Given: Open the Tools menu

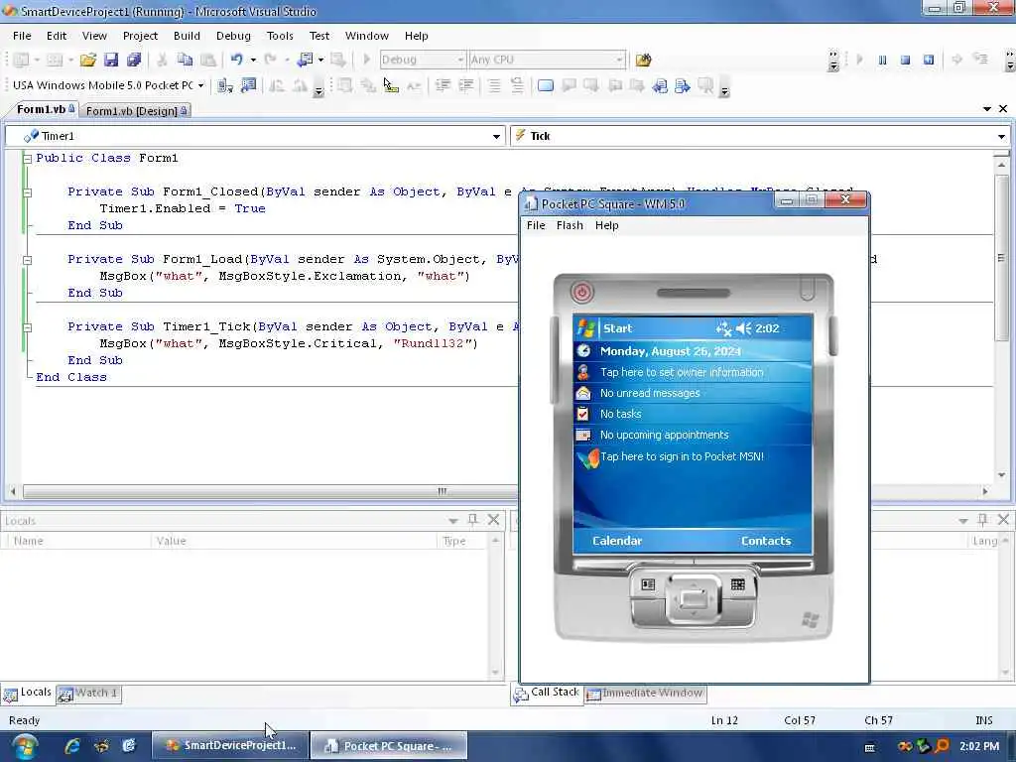Looking at the screenshot, I should 280,36.
